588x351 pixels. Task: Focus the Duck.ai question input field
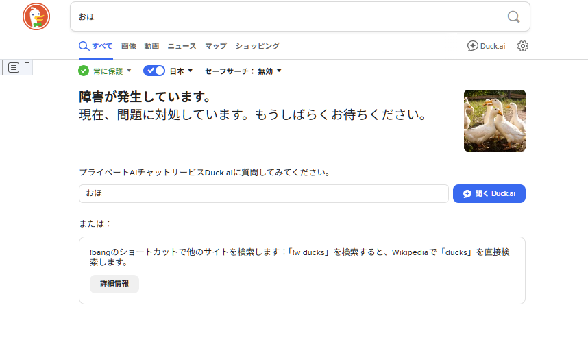[264, 193]
